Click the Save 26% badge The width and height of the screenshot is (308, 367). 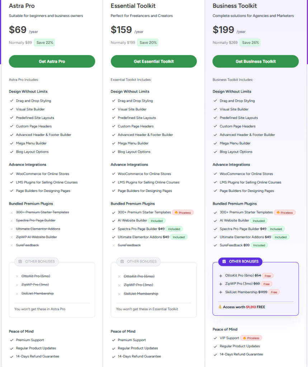pos(250,43)
